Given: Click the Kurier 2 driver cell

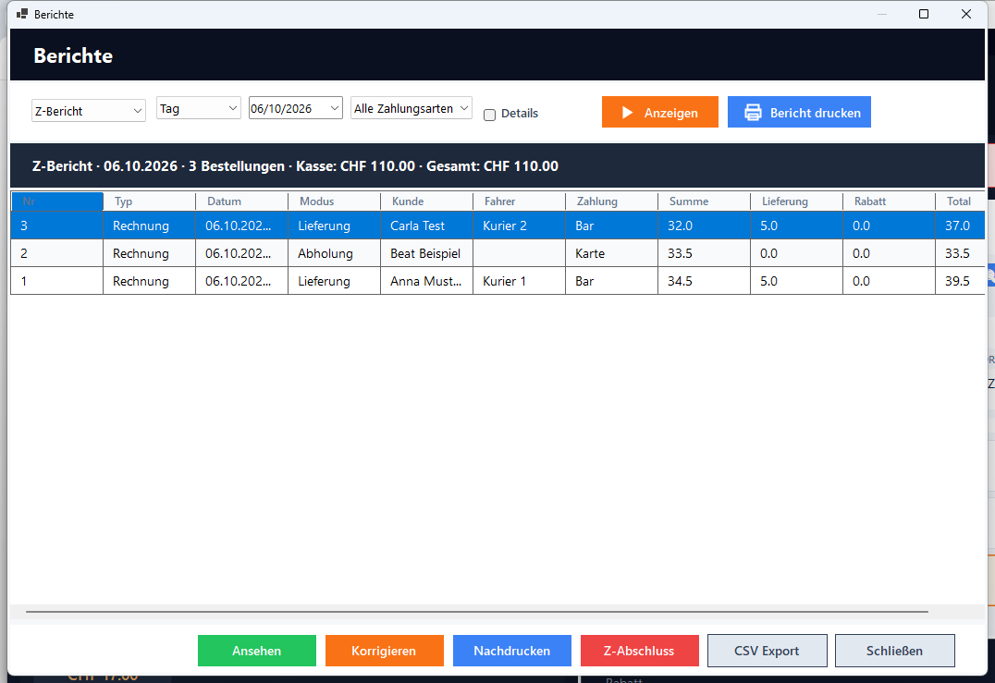Looking at the screenshot, I should [x=519, y=226].
